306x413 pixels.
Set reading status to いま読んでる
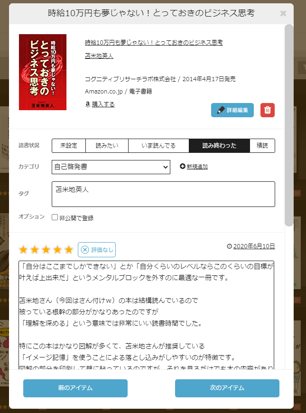158,146
